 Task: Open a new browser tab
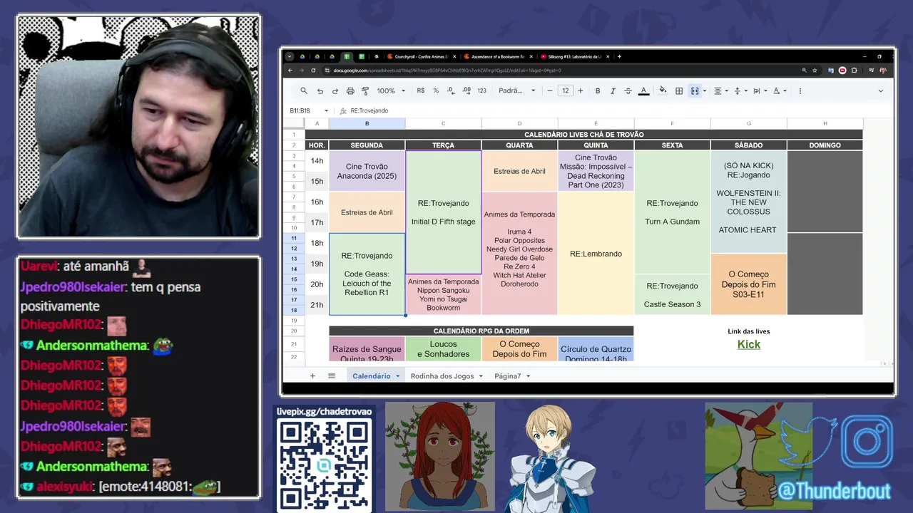click(619, 56)
